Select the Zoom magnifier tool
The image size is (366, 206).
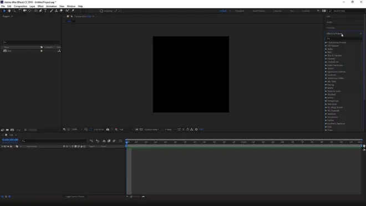tap(14, 11)
